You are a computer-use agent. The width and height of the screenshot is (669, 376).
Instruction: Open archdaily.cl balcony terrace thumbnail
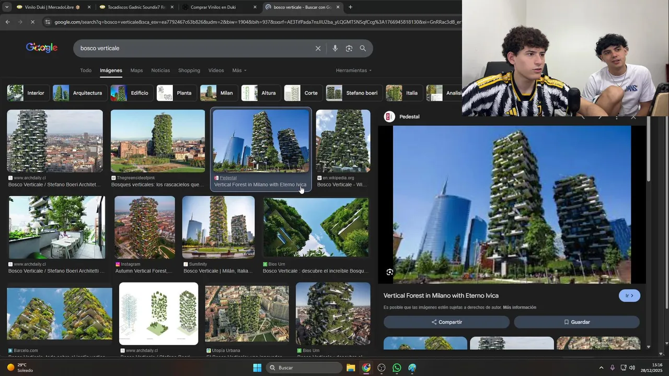pyautogui.click(x=57, y=227)
